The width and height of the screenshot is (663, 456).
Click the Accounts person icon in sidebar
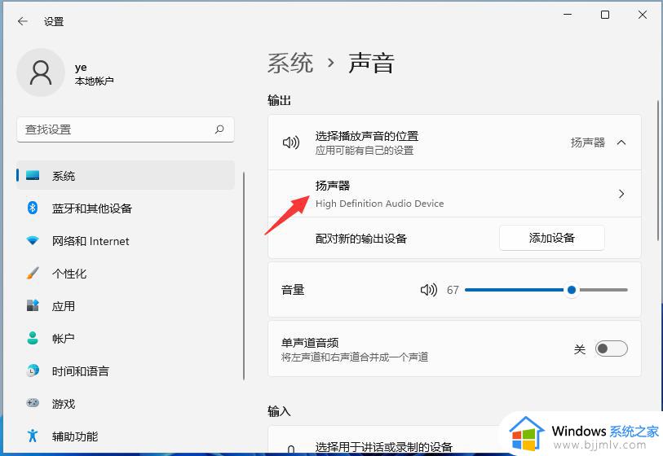click(33, 338)
